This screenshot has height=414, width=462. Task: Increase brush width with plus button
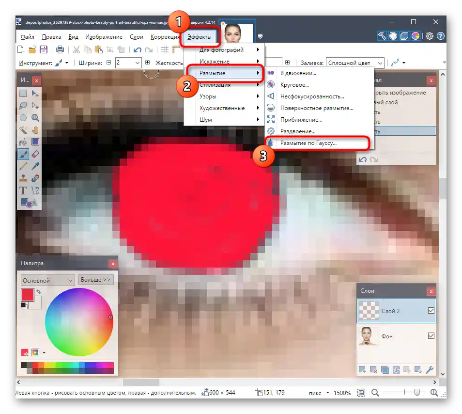tap(148, 63)
